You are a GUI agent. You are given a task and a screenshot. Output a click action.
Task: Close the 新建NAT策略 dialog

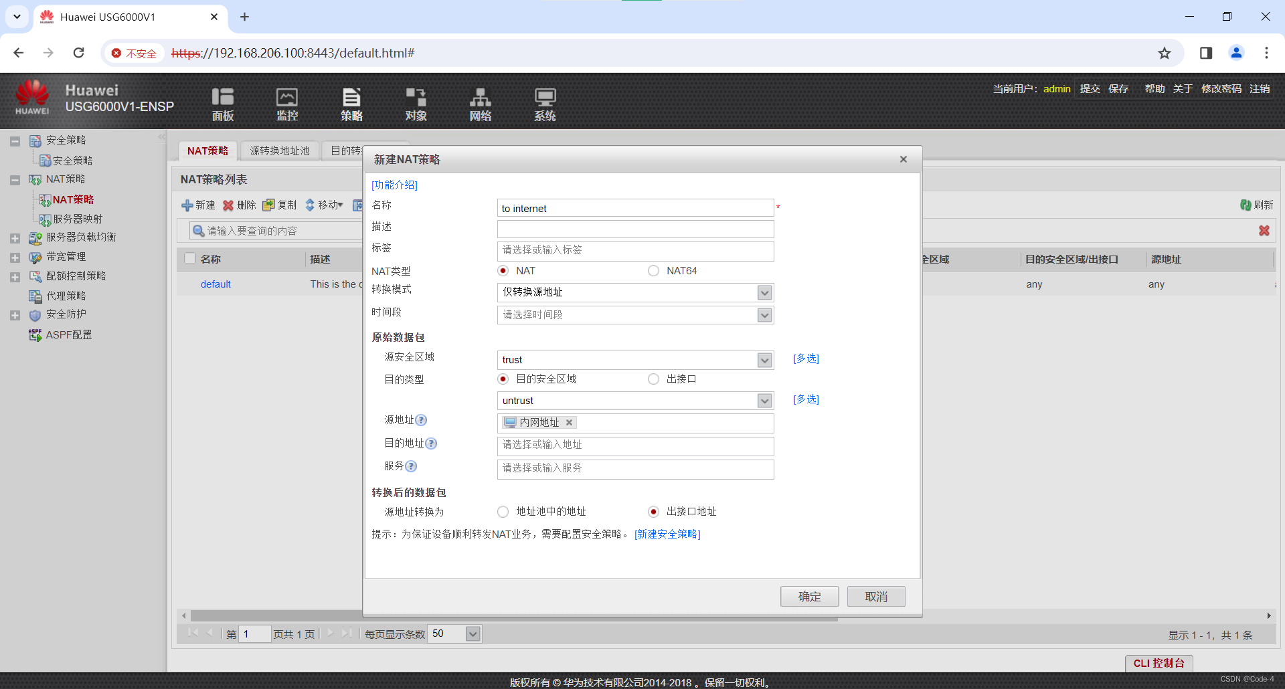(x=904, y=159)
